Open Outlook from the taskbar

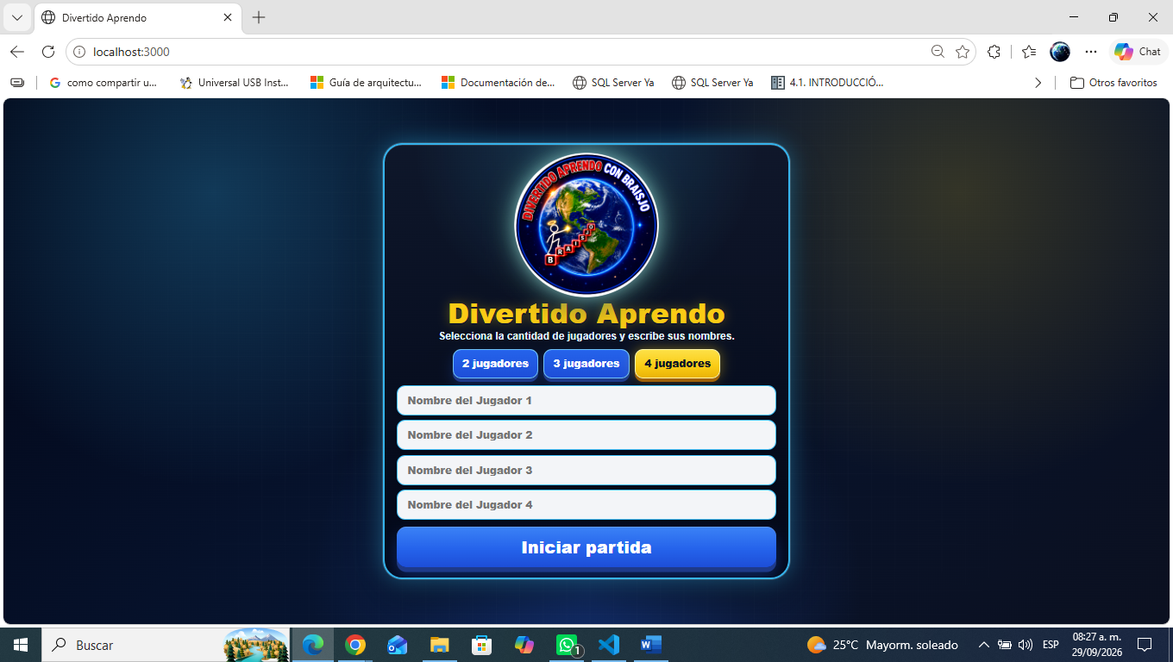point(398,645)
